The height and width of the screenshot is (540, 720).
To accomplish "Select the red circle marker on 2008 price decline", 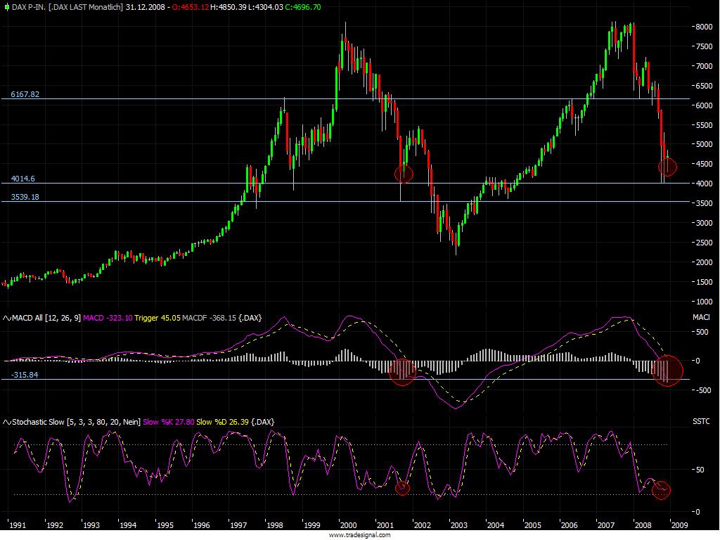I will 667,166.
